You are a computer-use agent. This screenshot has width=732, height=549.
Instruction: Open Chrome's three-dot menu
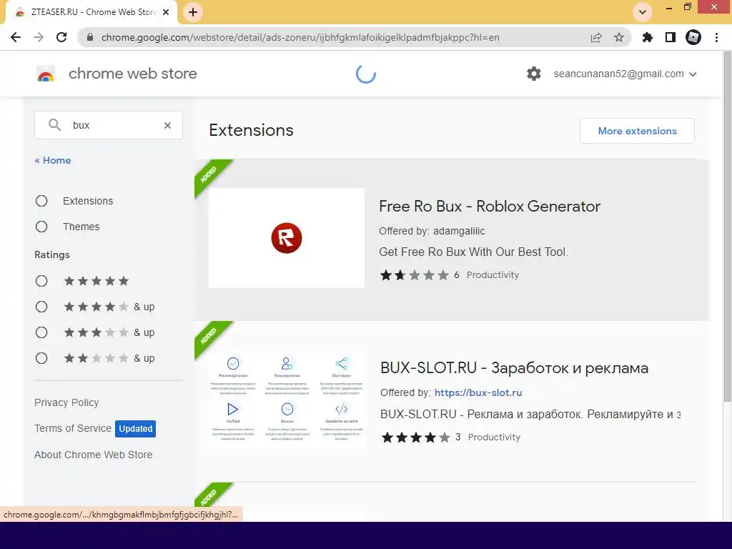coord(716,37)
